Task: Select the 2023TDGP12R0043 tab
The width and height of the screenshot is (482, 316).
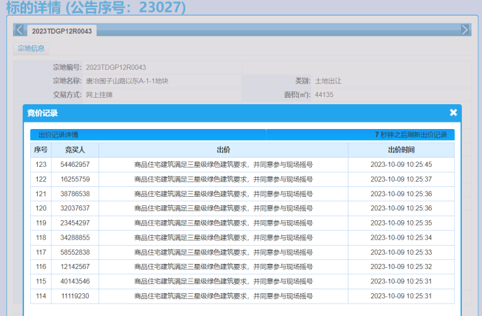Action: (62, 31)
